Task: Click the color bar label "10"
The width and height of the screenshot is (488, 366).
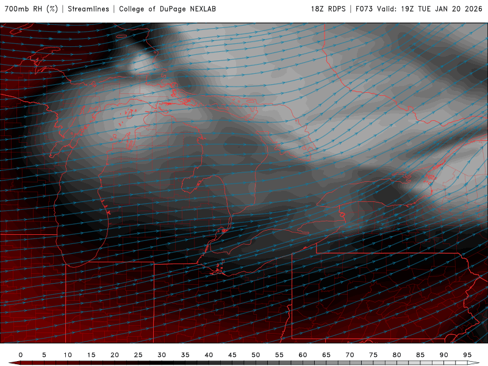Action: pyautogui.click(x=68, y=355)
